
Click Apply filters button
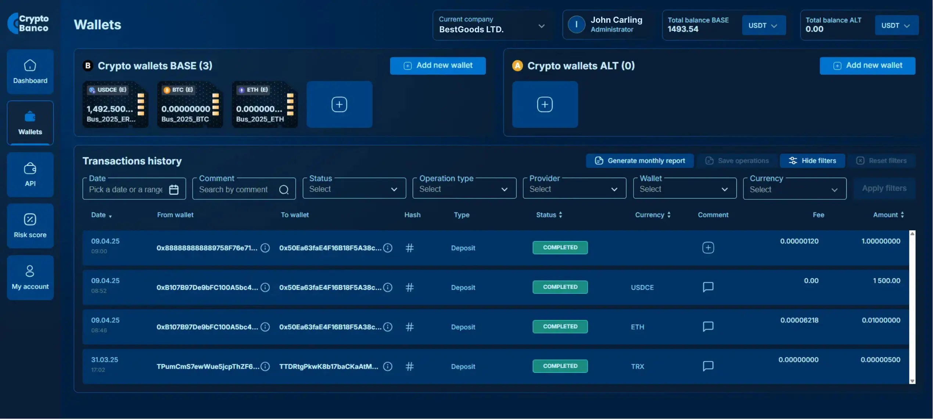pos(884,188)
